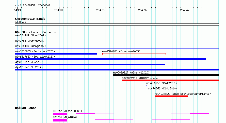Screen dimensions: 226x123
Task: Click the esv2570786 (McKernan2009) label
Action: tap(121, 51)
